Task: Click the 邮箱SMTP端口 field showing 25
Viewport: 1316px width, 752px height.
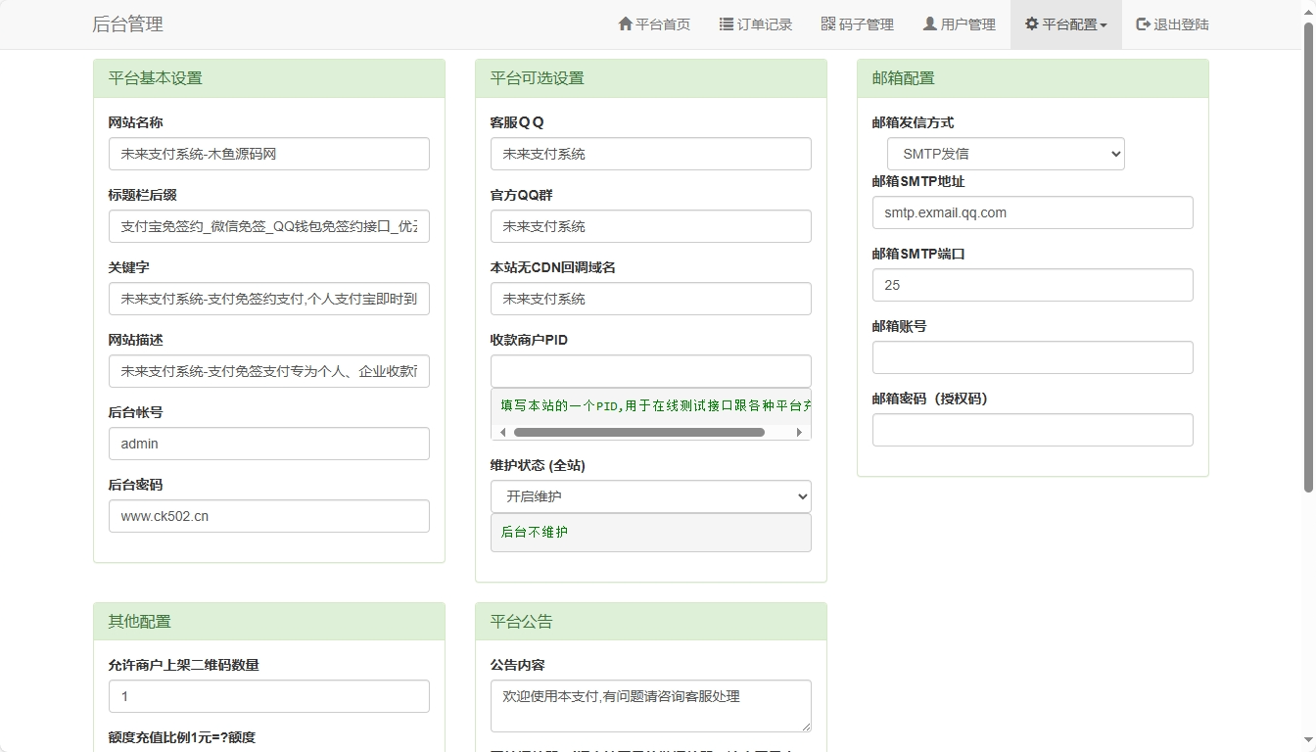Action: tap(1033, 285)
